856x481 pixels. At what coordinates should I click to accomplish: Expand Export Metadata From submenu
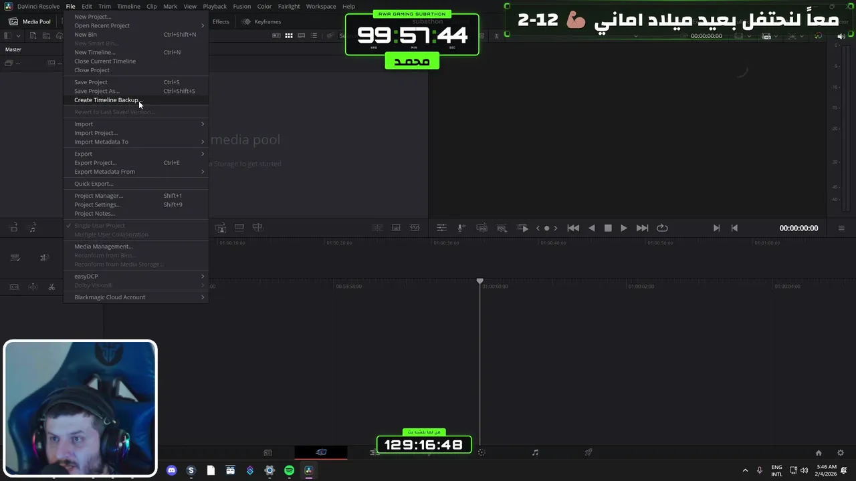[x=136, y=172]
